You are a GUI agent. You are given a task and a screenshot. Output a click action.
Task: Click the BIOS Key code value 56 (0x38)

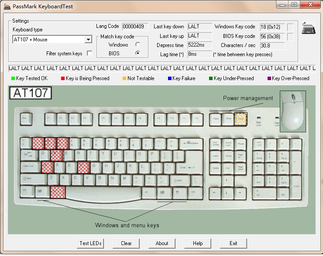pos(272,37)
